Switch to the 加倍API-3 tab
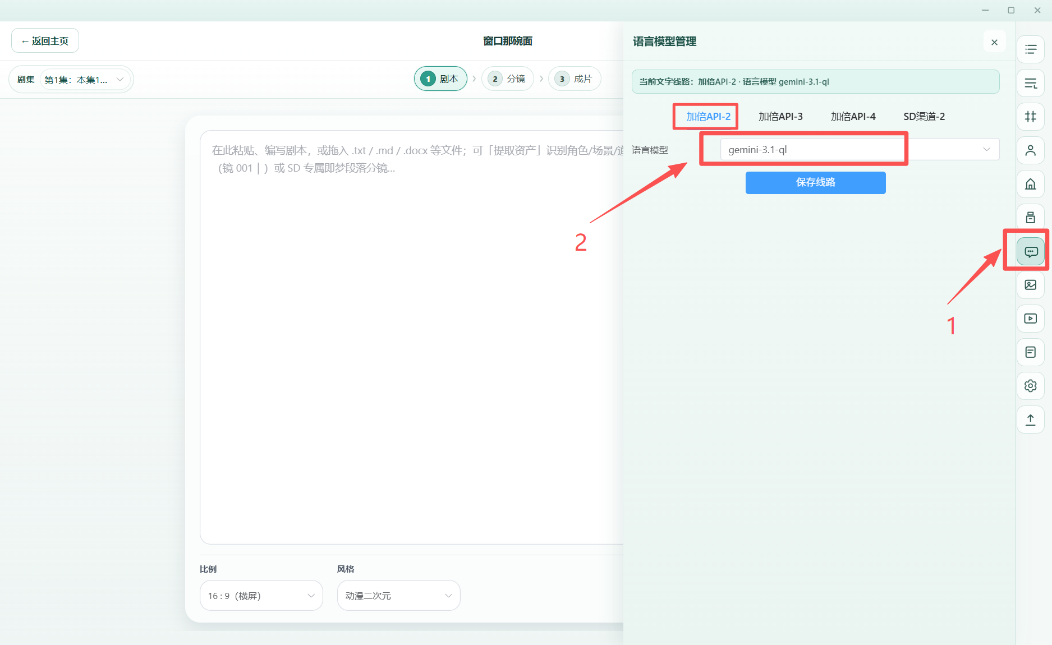Screen dimensions: 1052x645 (780, 117)
